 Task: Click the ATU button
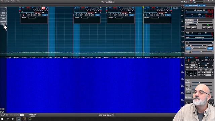pyautogui.click(x=204, y=28)
